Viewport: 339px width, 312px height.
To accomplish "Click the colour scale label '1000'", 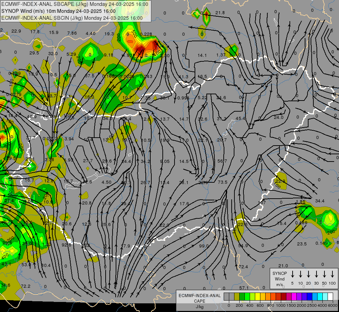I will tap(280, 305).
